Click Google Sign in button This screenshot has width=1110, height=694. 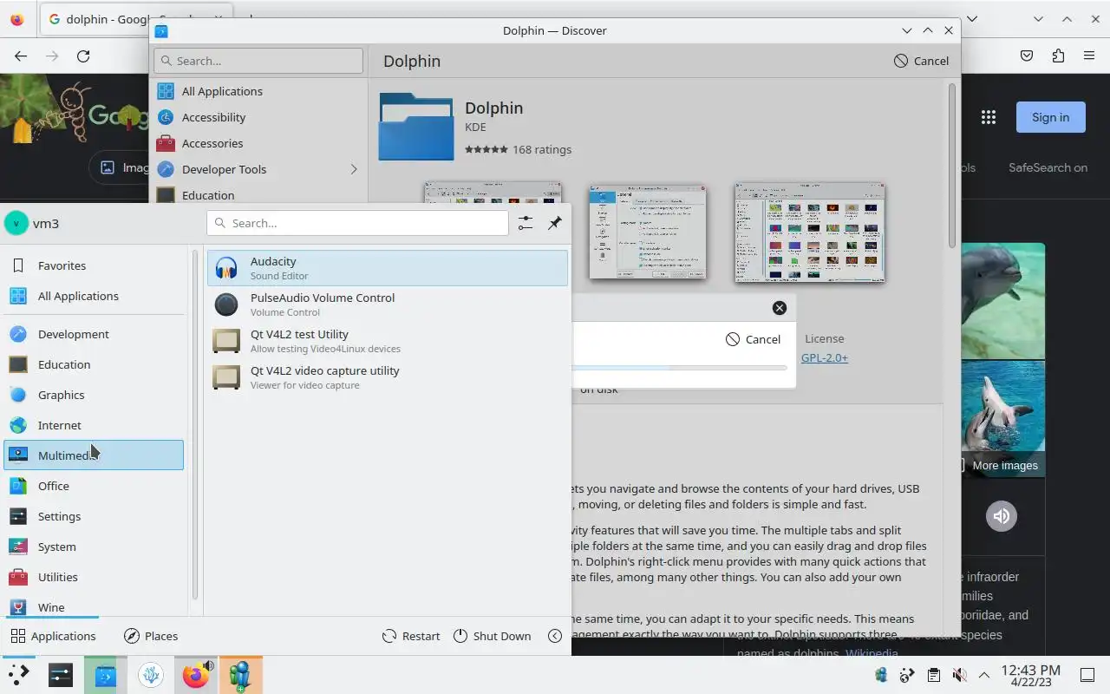pyautogui.click(x=1051, y=117)
